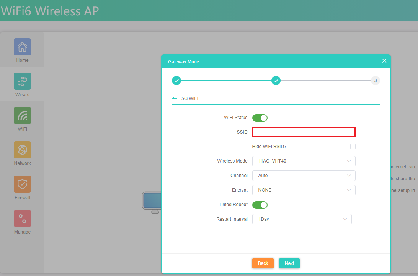Click the first completed step checkmark

pos(176,81)
